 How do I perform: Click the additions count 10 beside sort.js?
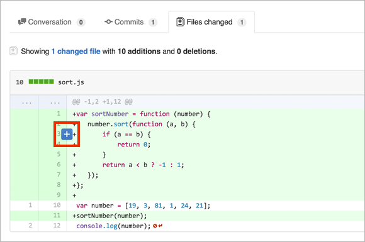[20, 82]
